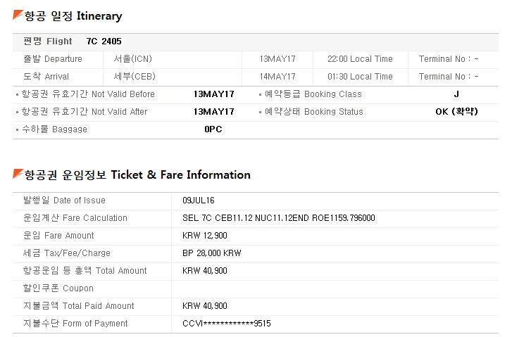This screenshot has width=512, height=337.
Task: Click the orange marker beside Itinerary heading
Action: (x=18, y=15)
